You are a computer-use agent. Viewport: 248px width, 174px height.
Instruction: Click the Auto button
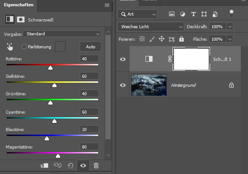click(91, 47)
